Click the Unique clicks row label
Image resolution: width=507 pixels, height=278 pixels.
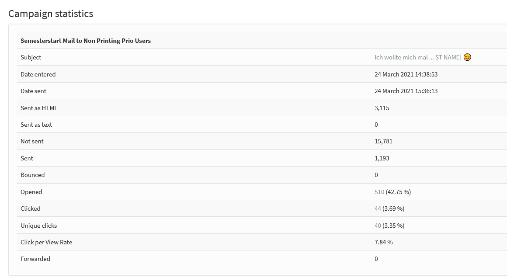[39, 226]
